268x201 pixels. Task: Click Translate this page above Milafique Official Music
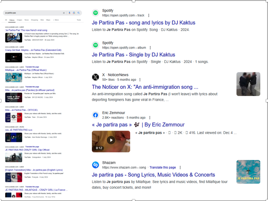point(32,67)
